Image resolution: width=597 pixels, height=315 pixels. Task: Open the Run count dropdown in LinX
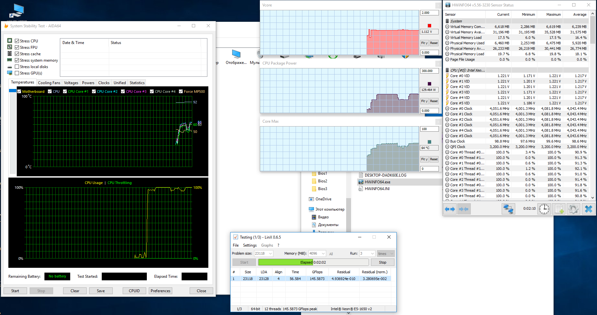pos(373,254)
